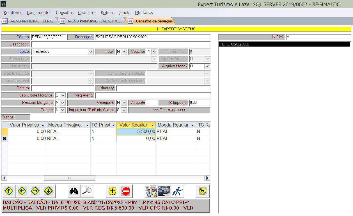Expand the Hotel N dropdown
Image resolution: width=353 pixels, height=216 pixels.
pyautogui.click(x=124, y=52)
